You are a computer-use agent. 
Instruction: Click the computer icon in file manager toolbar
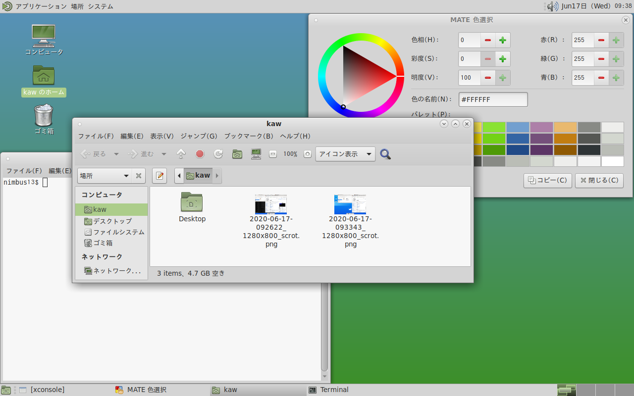click(256, 154)
